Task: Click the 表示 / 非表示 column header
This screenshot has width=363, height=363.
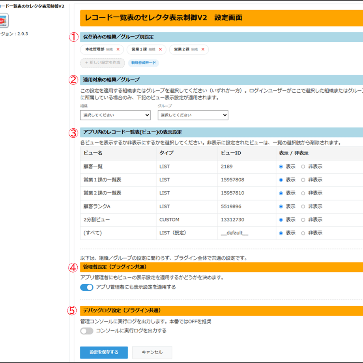Action: [320, 153]
